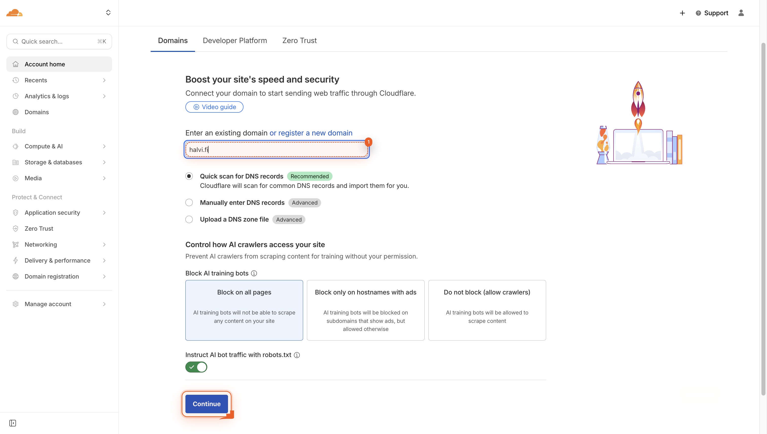Click the Continue button
The width and height of the screenshot is (767, 434).
coord(206,404)
